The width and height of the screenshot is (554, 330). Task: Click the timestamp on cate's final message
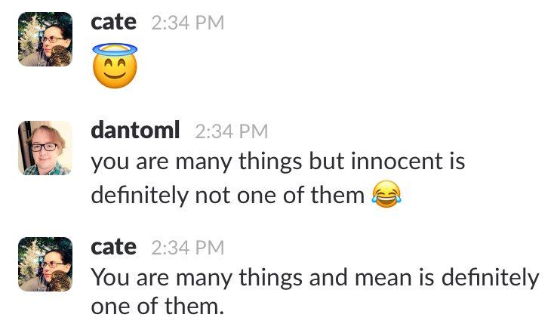point(188,248)
